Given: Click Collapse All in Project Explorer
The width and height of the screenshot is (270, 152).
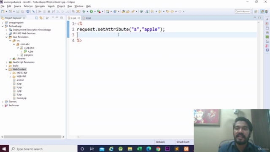Looking at the screenshot, I should click(37, 18).
